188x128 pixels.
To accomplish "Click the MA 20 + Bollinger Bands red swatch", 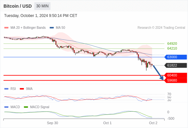I will coord(6,28).
